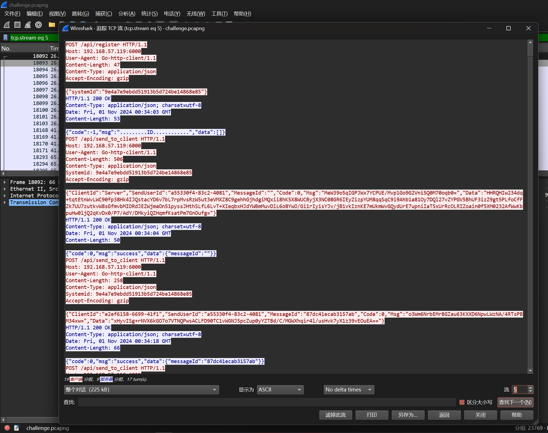Screen dimensions: 548x433
Task: Click the start capture shark fin icon
Action: coord(7,25)
